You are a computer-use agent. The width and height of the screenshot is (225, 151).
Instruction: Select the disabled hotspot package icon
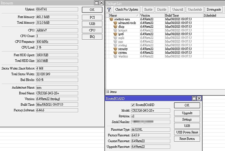pos(115,30)
